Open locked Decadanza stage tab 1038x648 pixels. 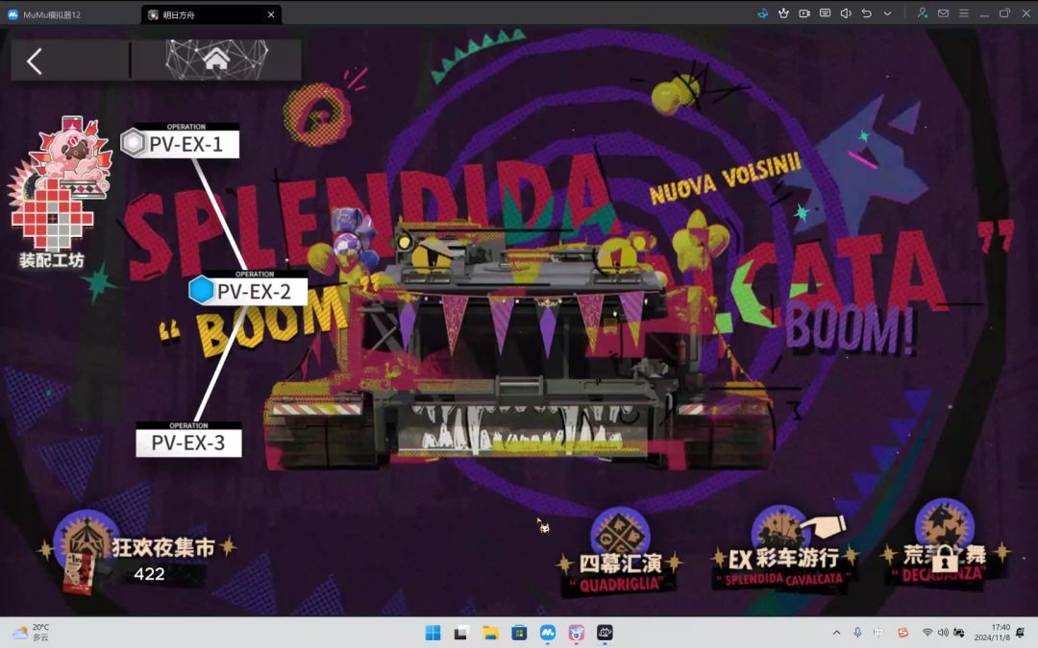(945, 547)
